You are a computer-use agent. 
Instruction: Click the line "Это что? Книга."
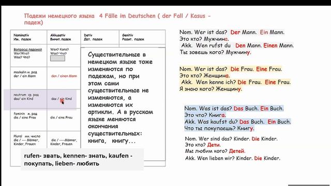click(205, 115)
